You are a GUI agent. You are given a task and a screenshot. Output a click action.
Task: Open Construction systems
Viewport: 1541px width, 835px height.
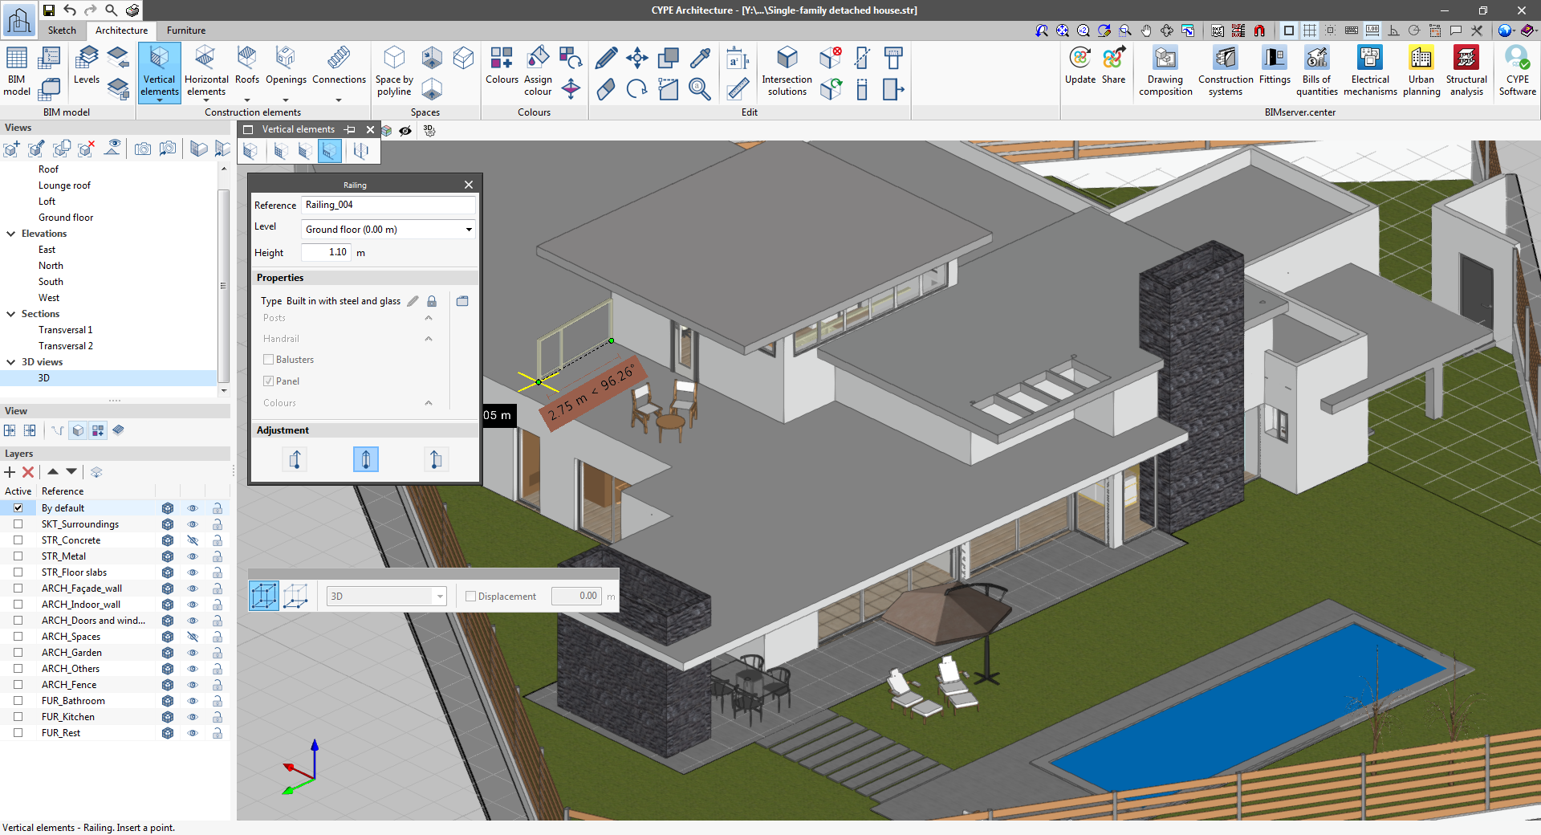[x=1226, y=72]
